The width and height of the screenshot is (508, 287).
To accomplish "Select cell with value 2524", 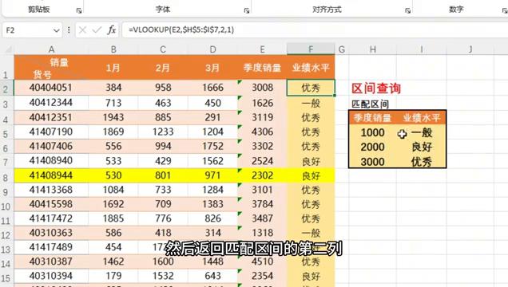I will (x=262, y=161).
